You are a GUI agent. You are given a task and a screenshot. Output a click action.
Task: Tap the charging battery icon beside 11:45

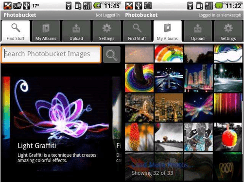pyautogui.click(x=97, y=6)
